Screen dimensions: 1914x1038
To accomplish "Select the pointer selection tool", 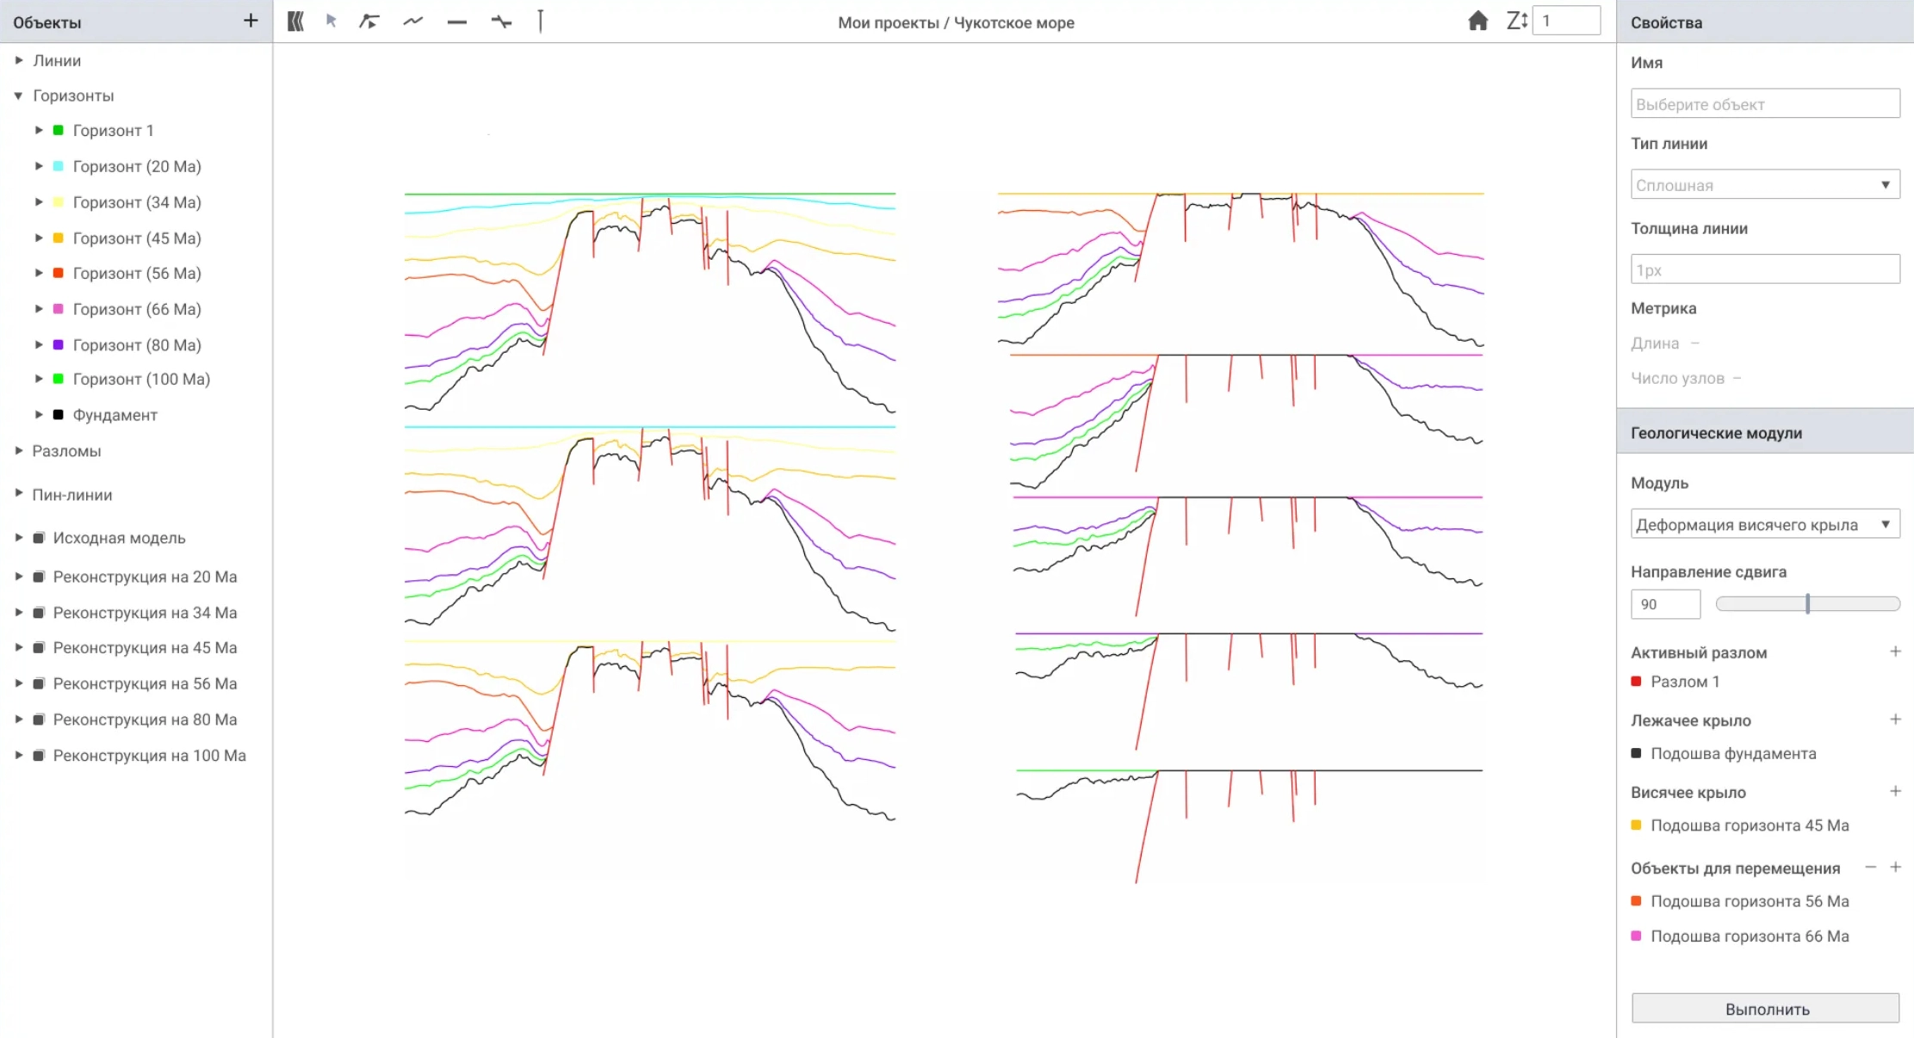I will (x=331, y=22).
